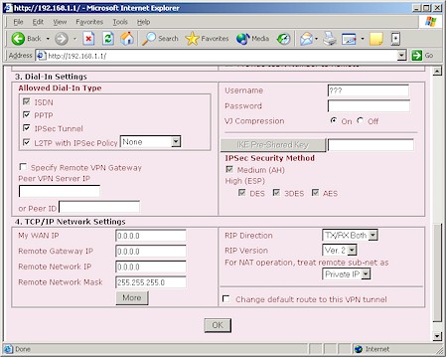447x358 pixels.
Task: Open the Private IP sub-net dropdown
Action: pos(366,274)
